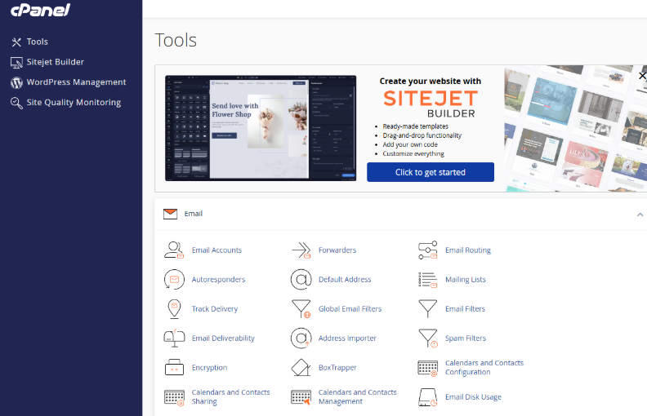Screen dimensions: 647x416
Task: Select the BoxTrapper icon
Action: click(x=301, y=368)
